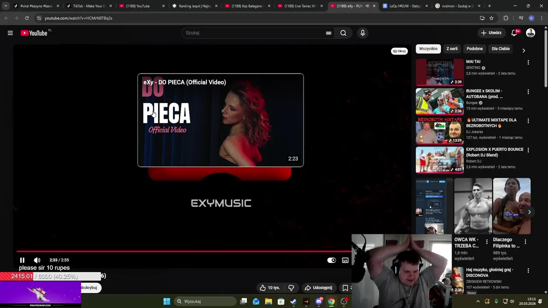Viewport: 548px width, 308px height.
Task: Toggle the autoplay switch
Action: tap(331, 260)
